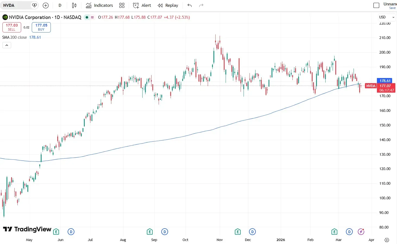The width and height of the screenshot is (397, 244).
Task: Toggle the market status dot indicator
Action: [x=87, y=17]
